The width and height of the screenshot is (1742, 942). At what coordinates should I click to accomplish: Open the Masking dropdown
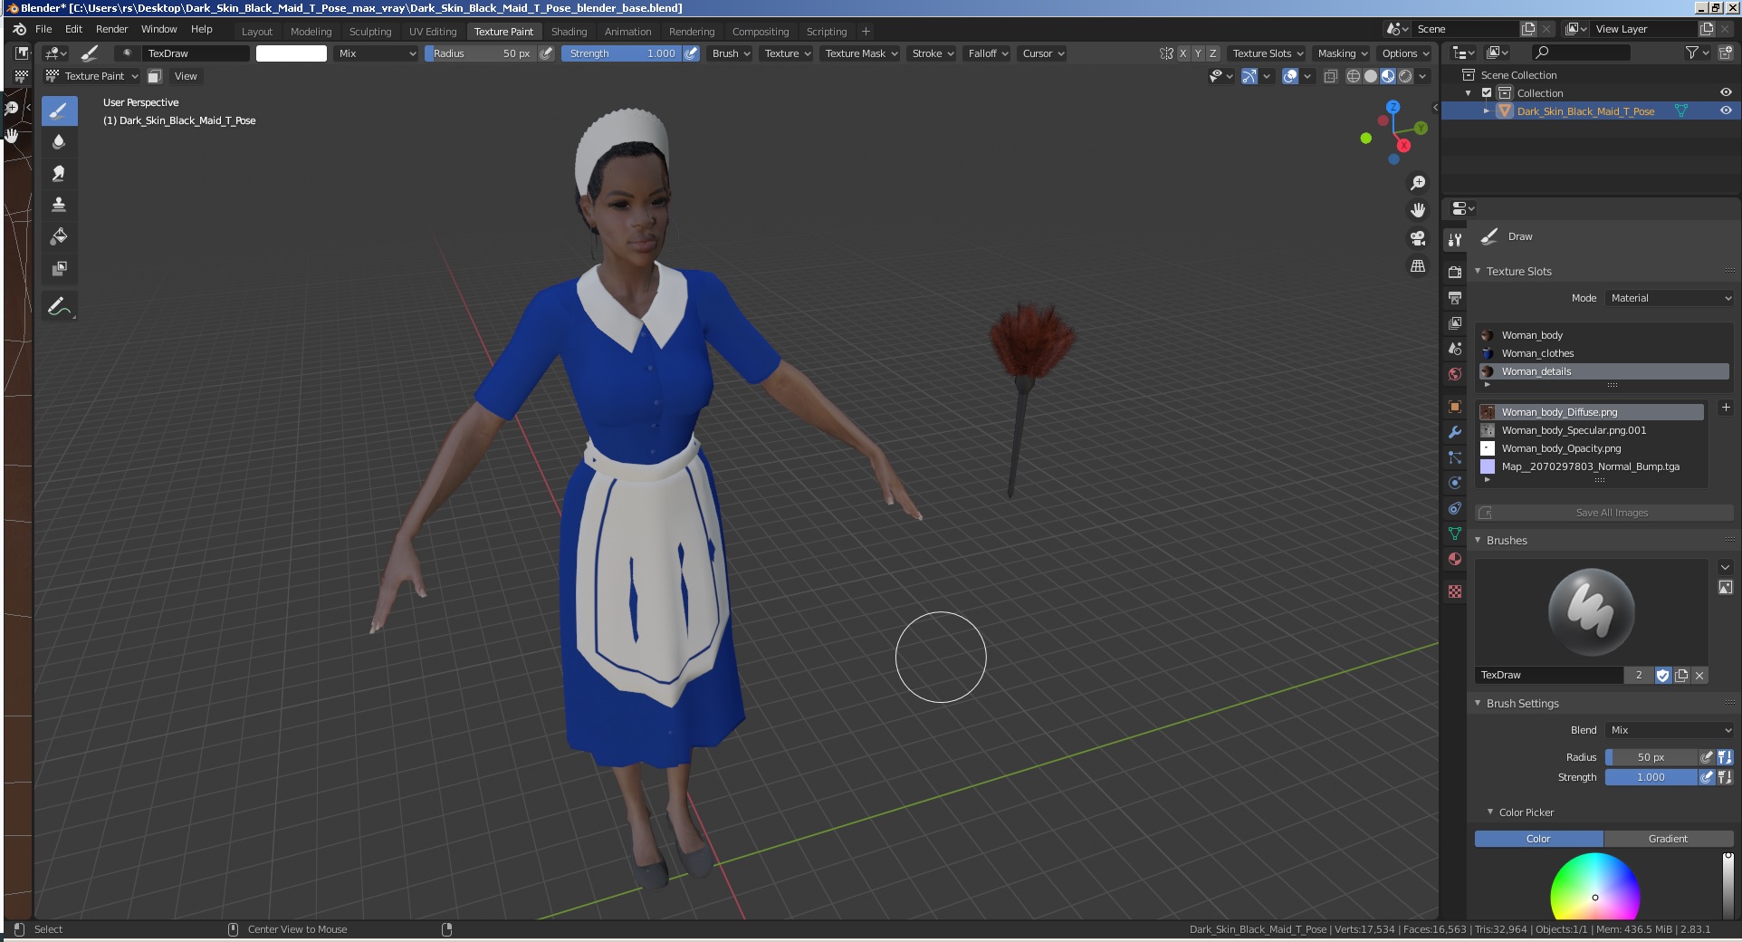click(1342, 53)
